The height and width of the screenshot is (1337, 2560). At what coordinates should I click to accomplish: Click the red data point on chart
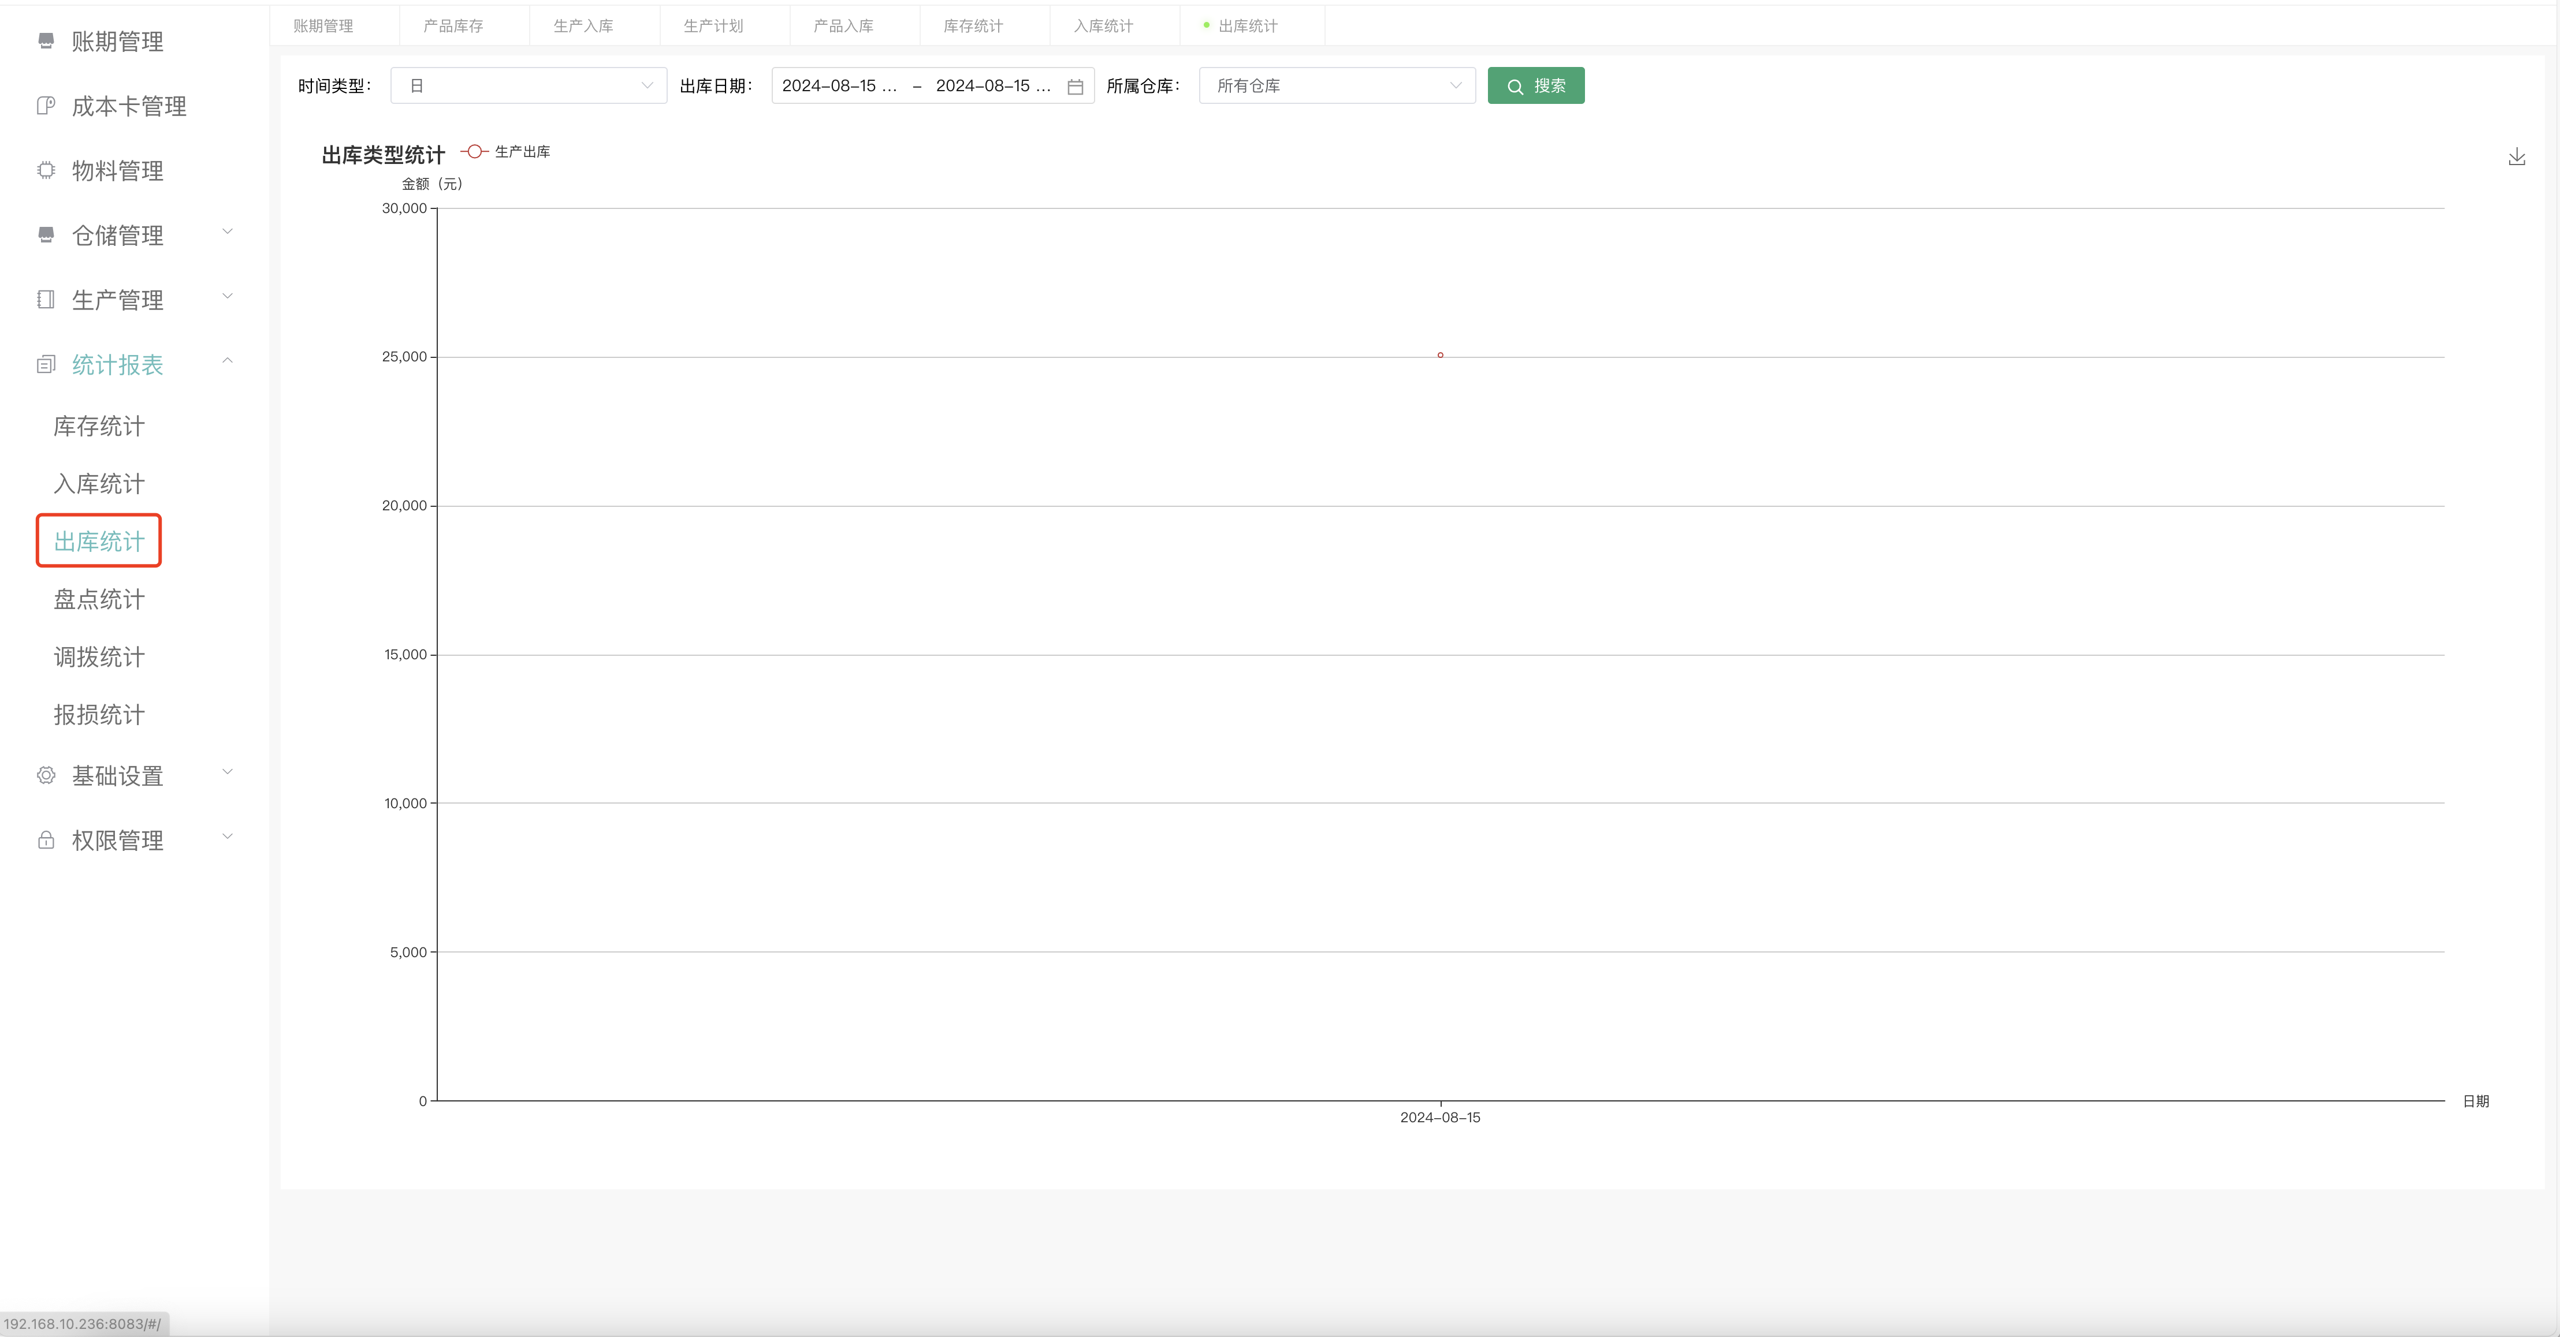(1440, 354)
